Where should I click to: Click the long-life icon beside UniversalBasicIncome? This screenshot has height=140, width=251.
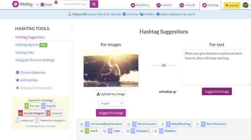tap(87, 124)
